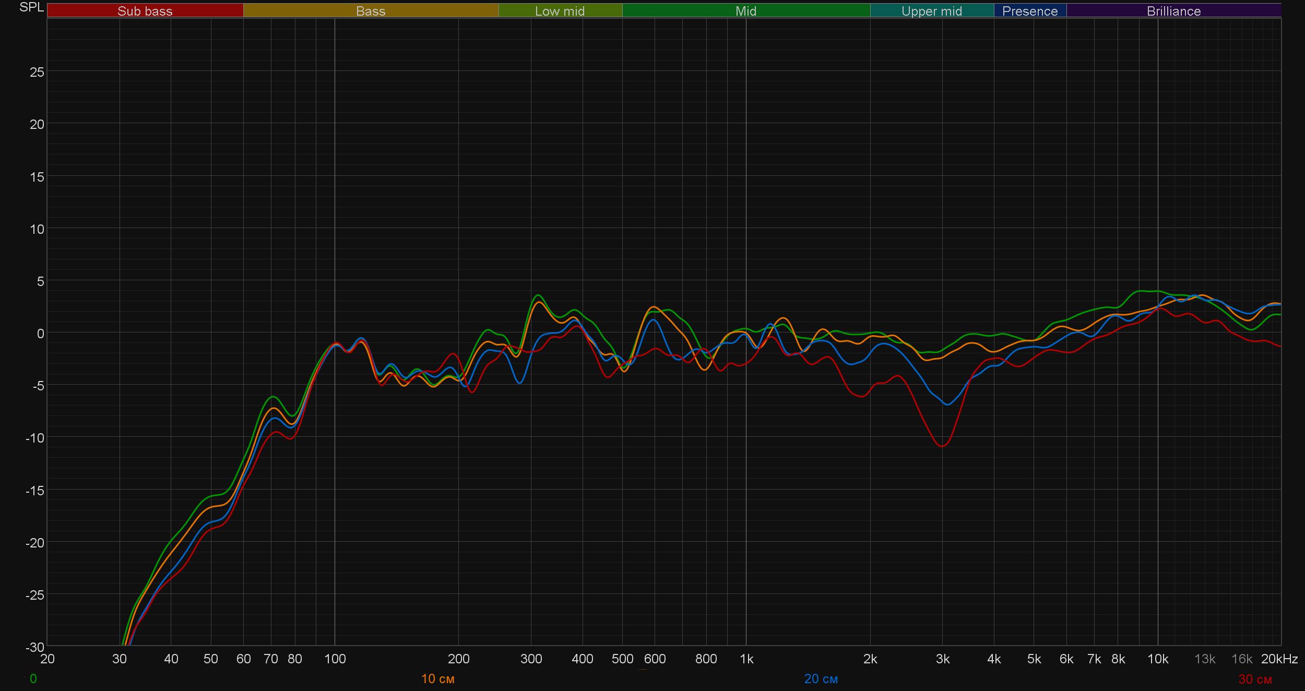Click the Upper mid band label
The width and height of the screenshot is (1305, 691).
[x=931, y=11]
